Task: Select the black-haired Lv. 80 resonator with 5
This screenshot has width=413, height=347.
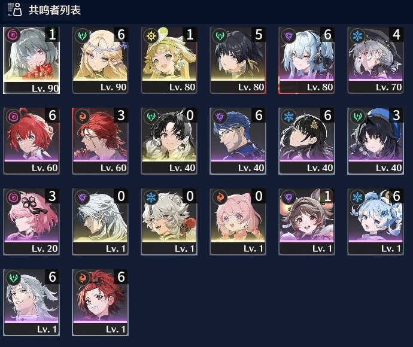Action: coord(238,60)
